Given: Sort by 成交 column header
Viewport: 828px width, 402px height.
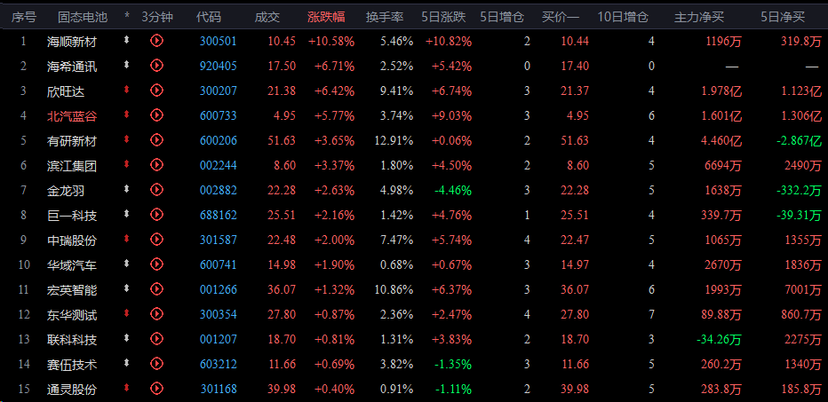Looking at the screenshot, I should click(267, 17).
